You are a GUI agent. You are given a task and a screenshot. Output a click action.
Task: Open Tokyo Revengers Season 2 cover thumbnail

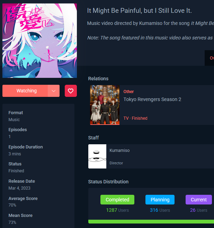(x=105, y=105)
